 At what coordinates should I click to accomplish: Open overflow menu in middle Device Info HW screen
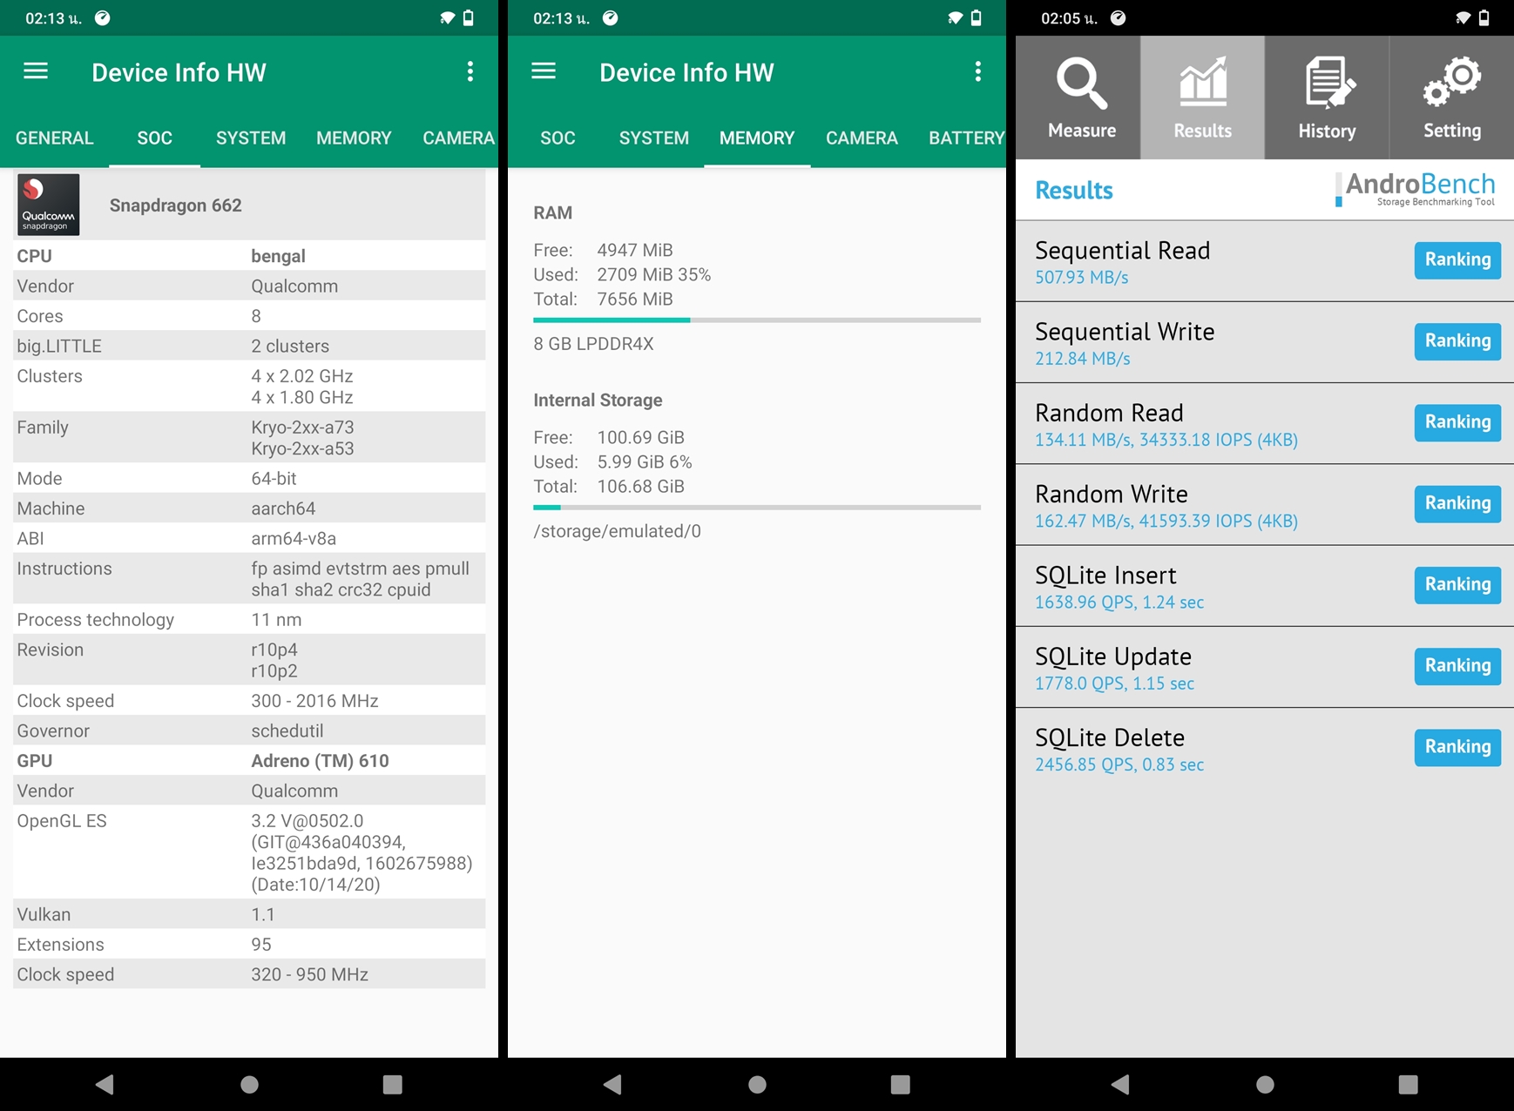(x=978, y=71)
